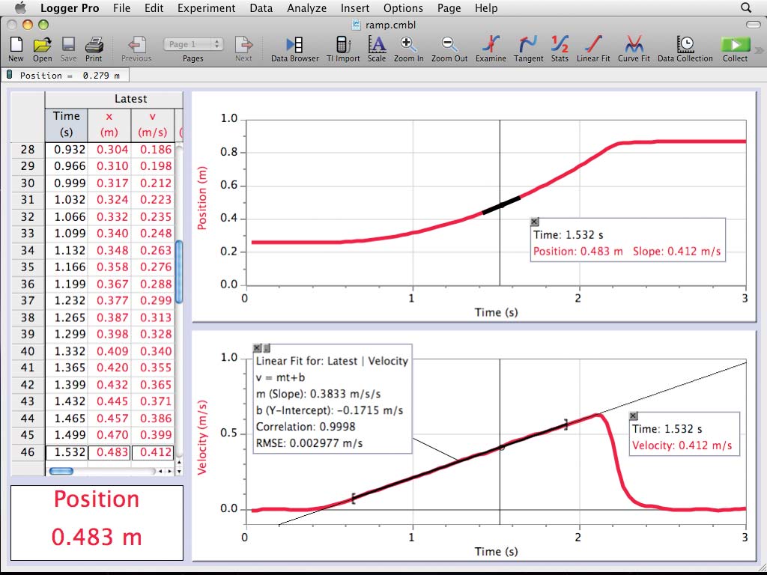Open the Analyze menu
Screen dimensions: 767x575
(x=306, y=8)
